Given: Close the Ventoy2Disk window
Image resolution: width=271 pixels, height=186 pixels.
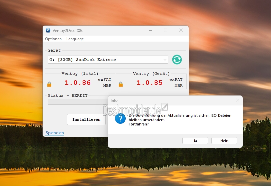Looking at the screenshot, I should pos(181,30).
